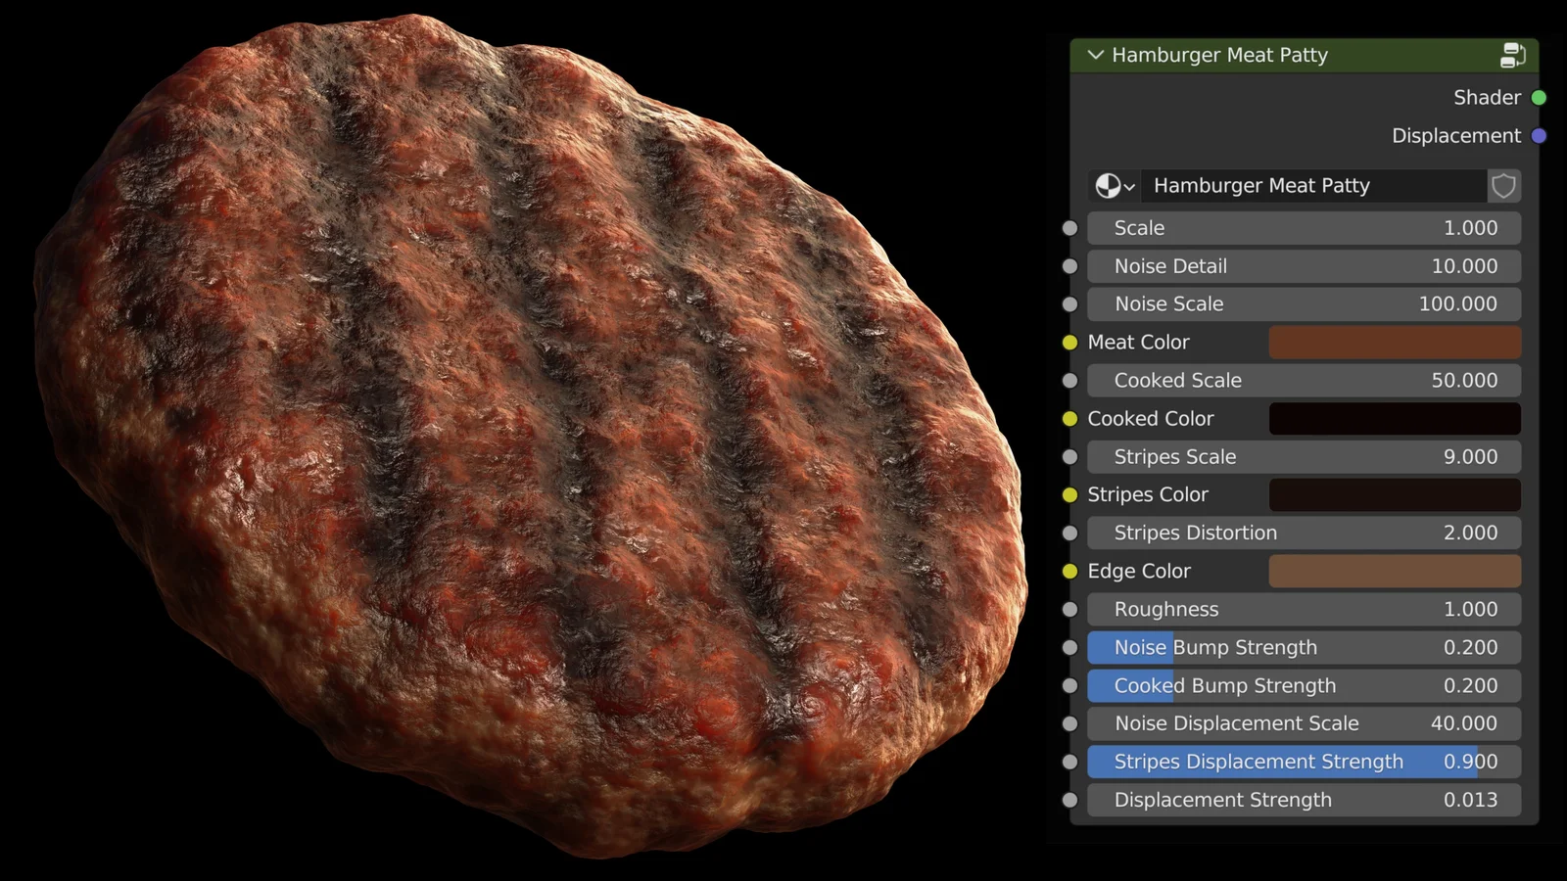Viewport: 1567px width, 881px height.
Task: Click the Meat Color input socket
Action: point(1069,343)
